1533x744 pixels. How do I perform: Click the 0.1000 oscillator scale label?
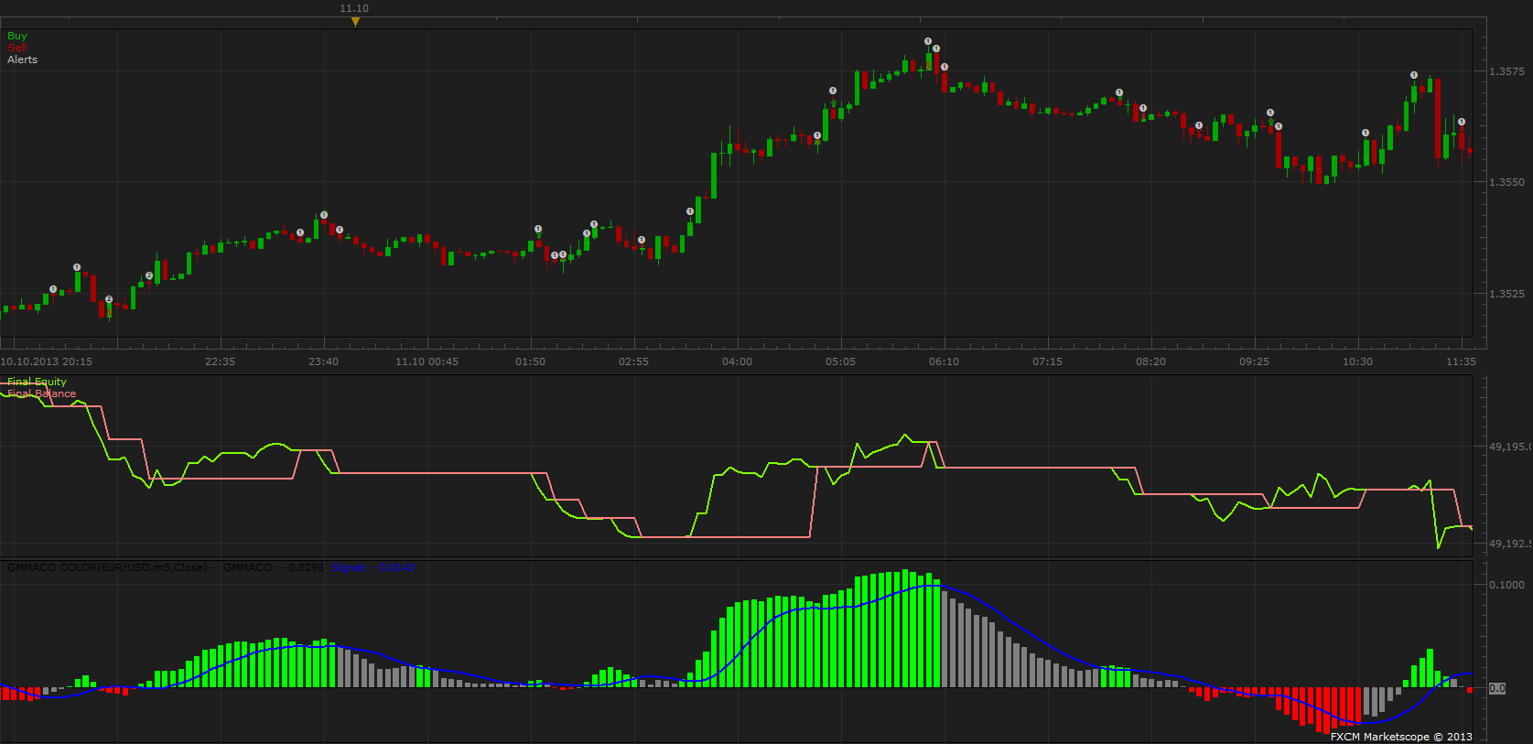[1506, 585]
